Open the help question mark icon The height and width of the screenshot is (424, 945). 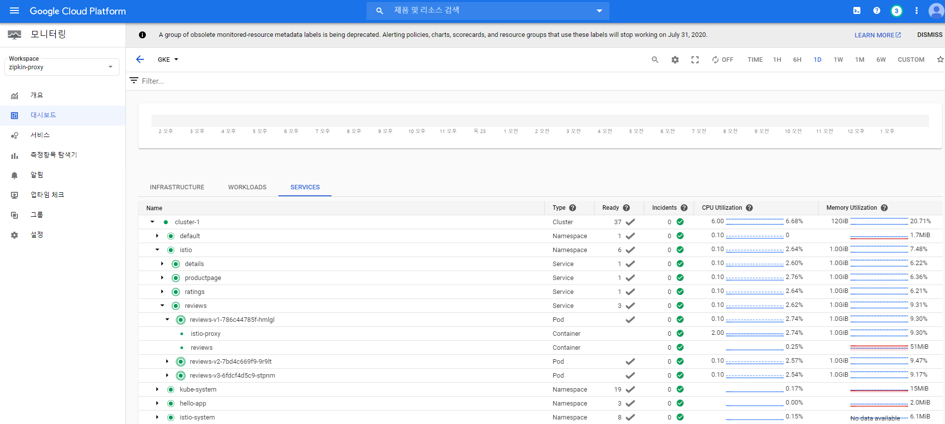(877, 10)
